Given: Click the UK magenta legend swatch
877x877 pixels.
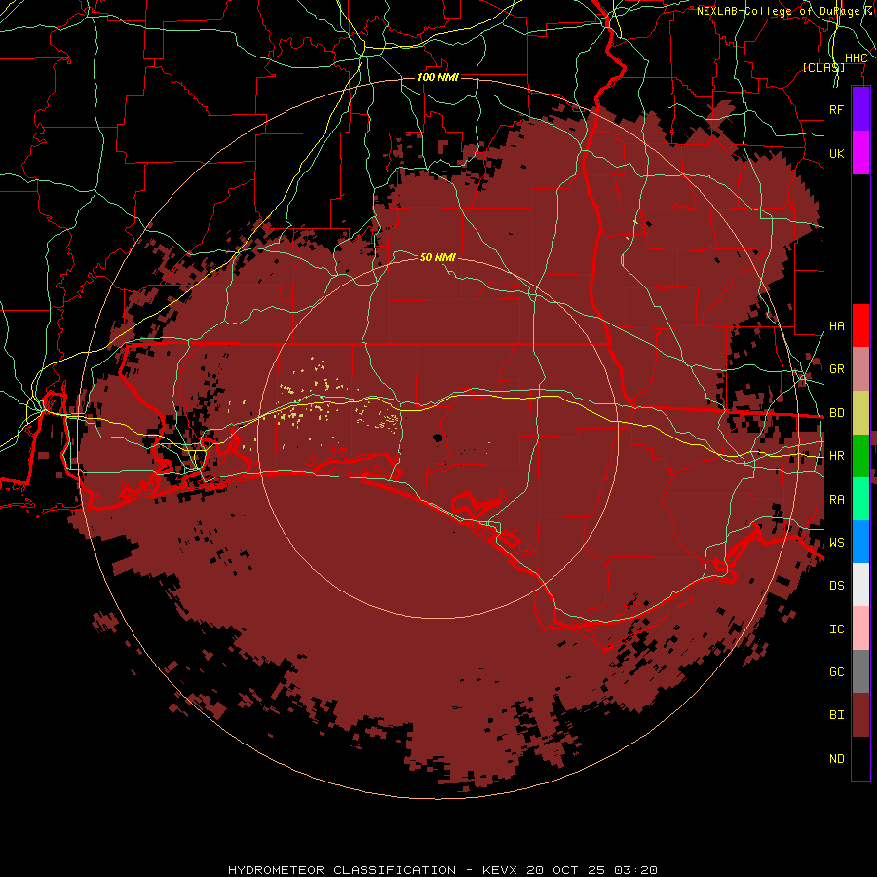Looking at the screenshot, I should click(860, 153).
